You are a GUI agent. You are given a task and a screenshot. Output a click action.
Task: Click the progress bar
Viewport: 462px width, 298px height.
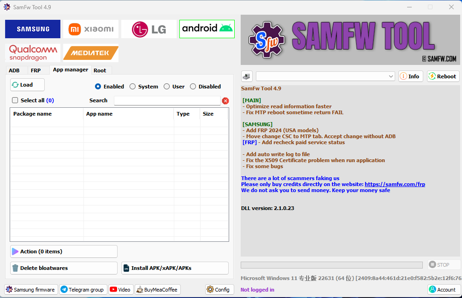pos(332,265)
